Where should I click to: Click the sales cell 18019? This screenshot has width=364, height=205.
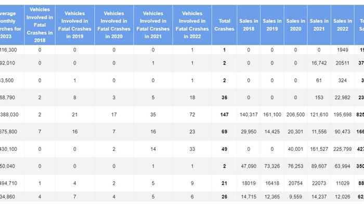(249, 183)
